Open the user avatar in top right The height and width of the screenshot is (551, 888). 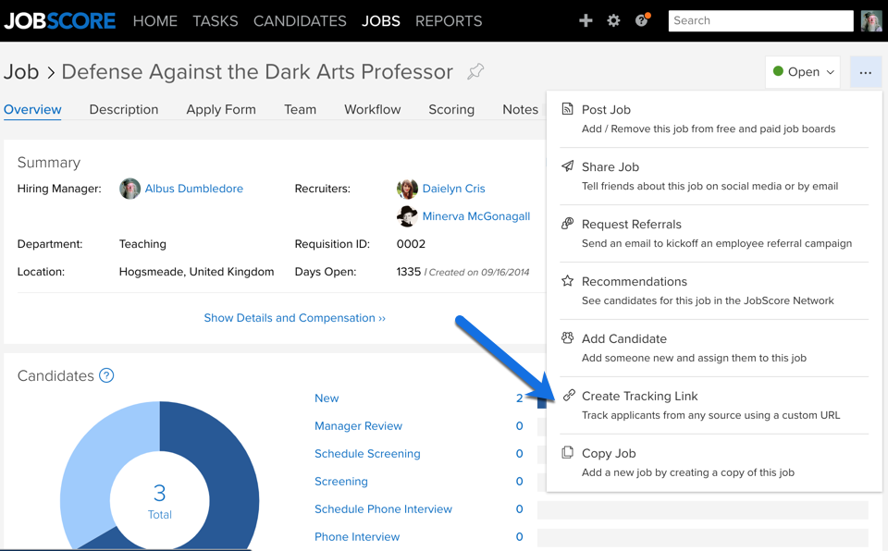pos(871,21)
